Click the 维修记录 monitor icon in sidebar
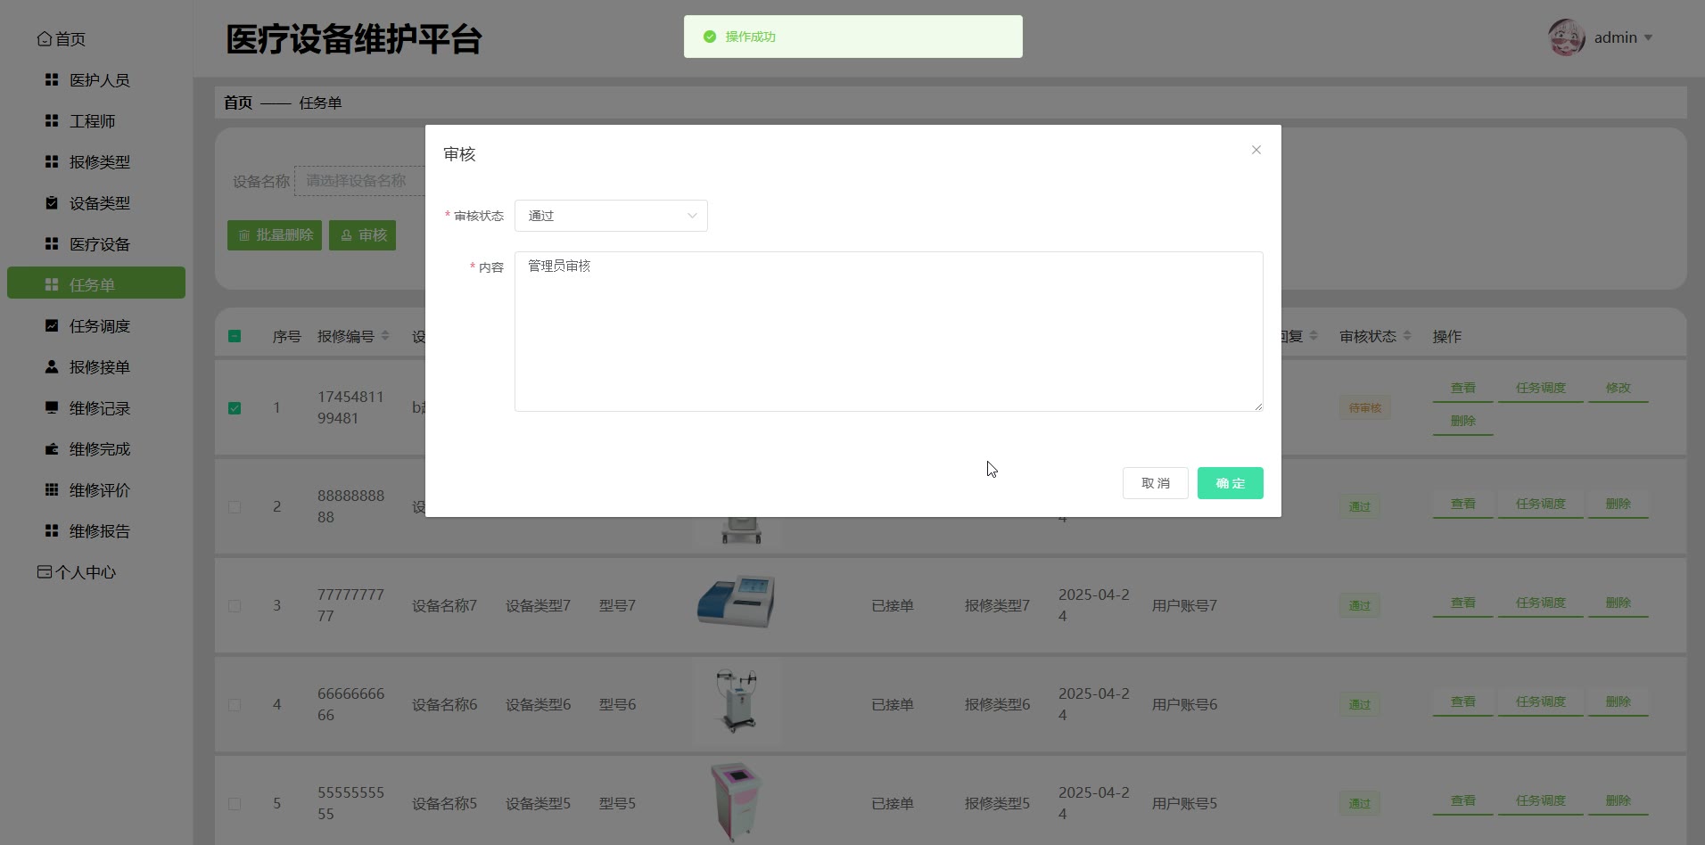Screen dimensions: 1705x845 click(x=52, y=408)
